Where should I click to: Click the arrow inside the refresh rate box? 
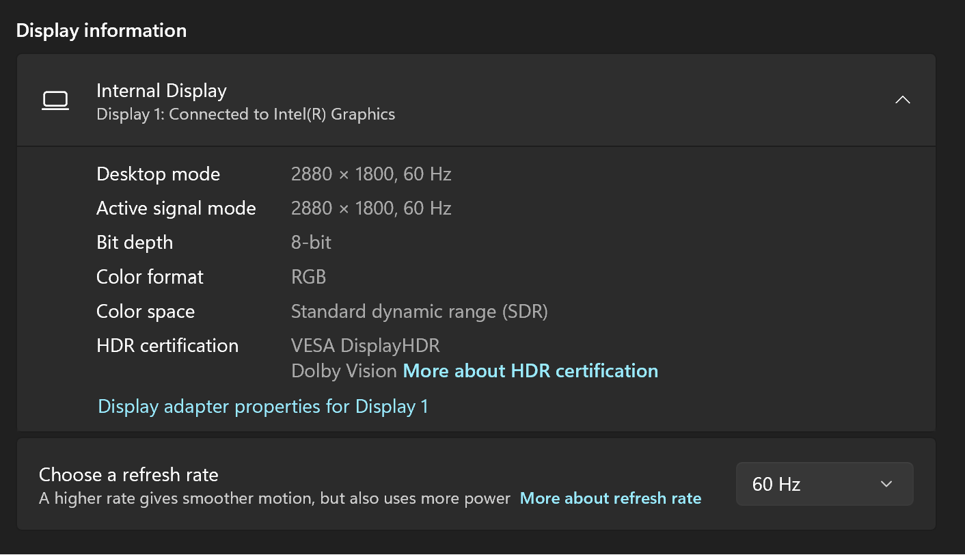[x=886, y=484]
